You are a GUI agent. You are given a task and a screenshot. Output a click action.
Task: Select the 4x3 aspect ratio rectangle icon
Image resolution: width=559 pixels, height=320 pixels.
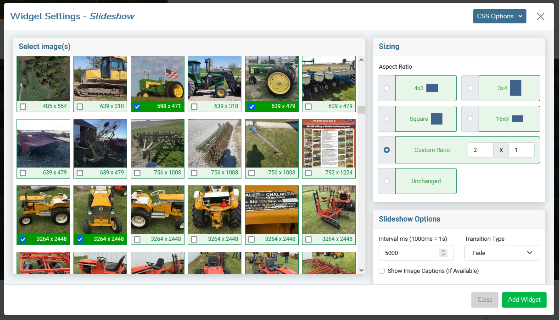432,88
